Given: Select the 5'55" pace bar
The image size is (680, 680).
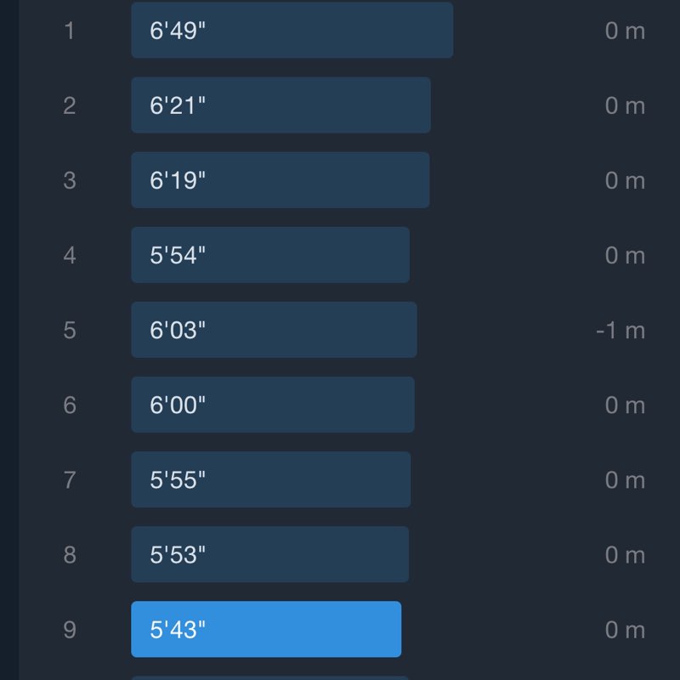Looking at the screenshot, I should coord(270,479).
